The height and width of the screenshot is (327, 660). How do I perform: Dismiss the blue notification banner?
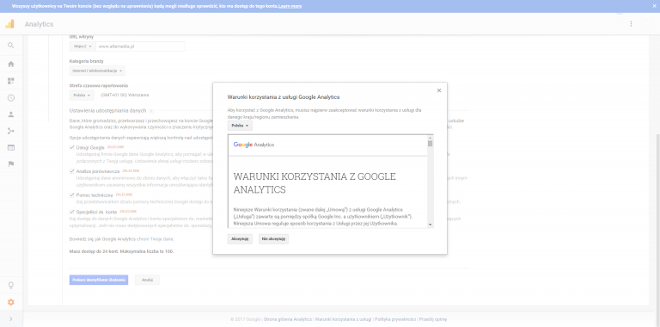click(654, 6)
